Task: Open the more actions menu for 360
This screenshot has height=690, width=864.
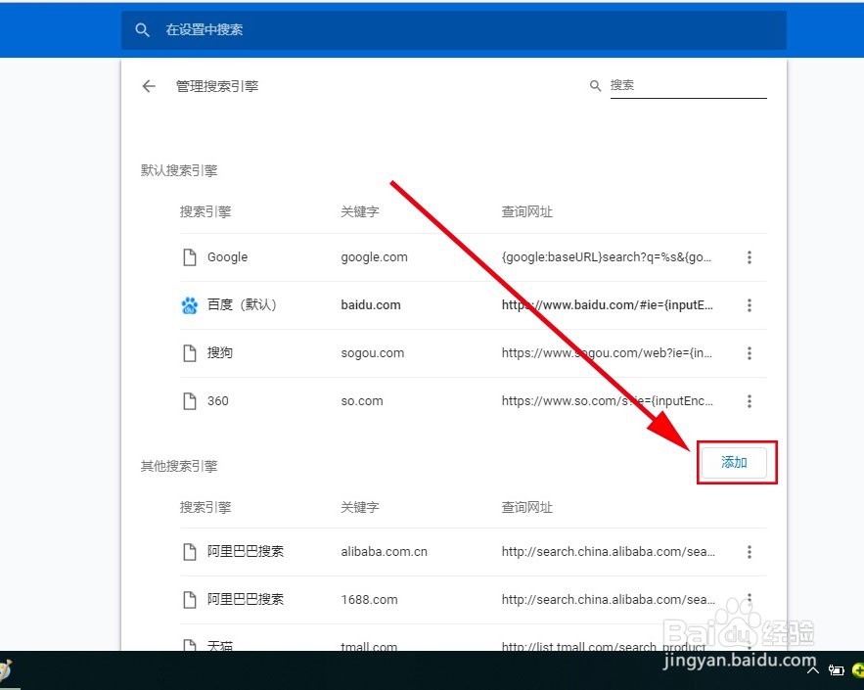Action: (x=750, y=400)
